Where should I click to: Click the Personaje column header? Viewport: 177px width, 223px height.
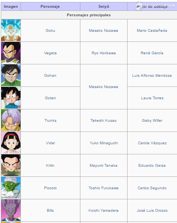click(x=50, y=7)
